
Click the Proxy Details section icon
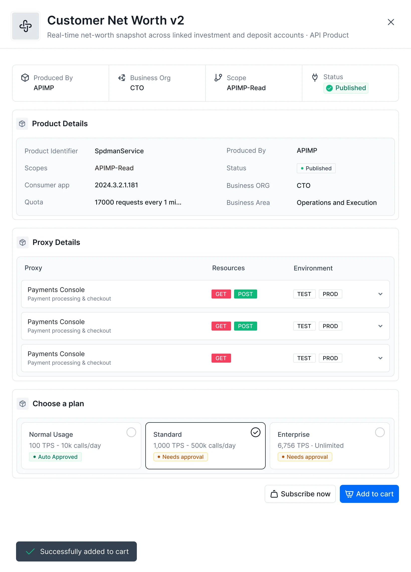click(23, 243)
